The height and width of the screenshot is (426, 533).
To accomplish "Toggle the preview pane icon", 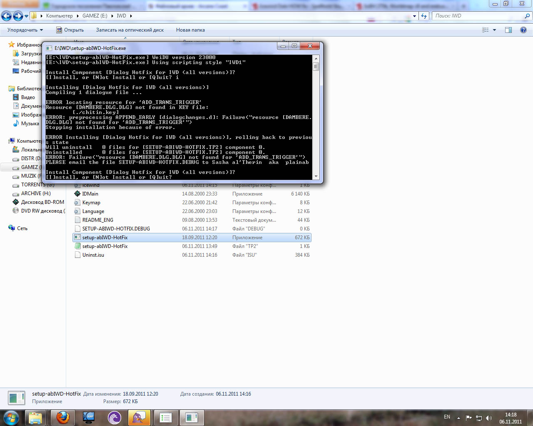I will [x=508, y=30].
